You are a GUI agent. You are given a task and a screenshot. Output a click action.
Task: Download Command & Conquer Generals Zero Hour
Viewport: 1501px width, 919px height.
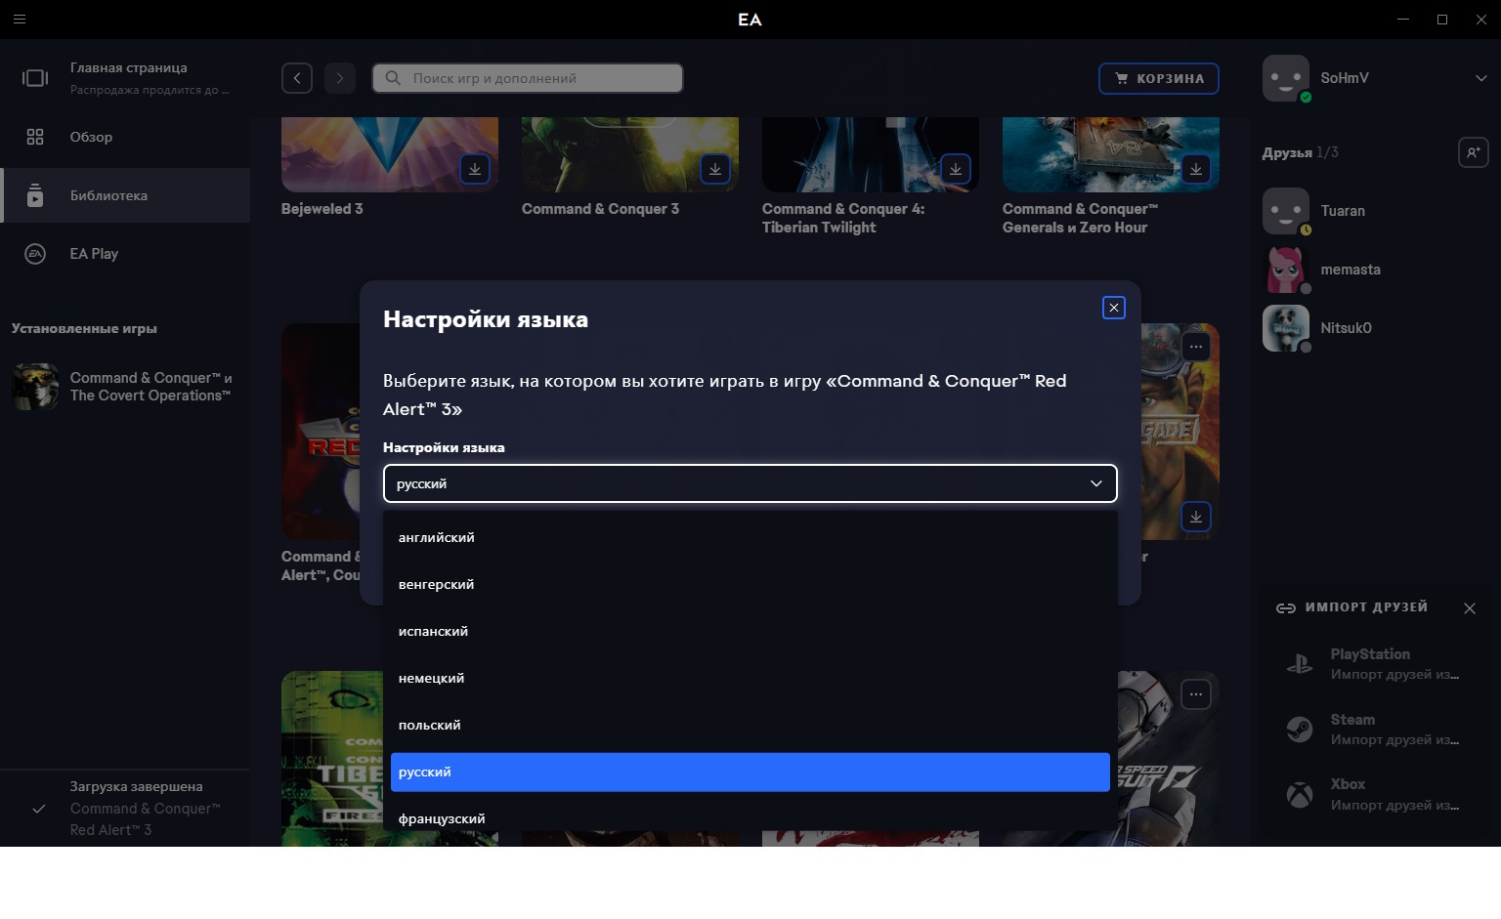click(1196, 169)
